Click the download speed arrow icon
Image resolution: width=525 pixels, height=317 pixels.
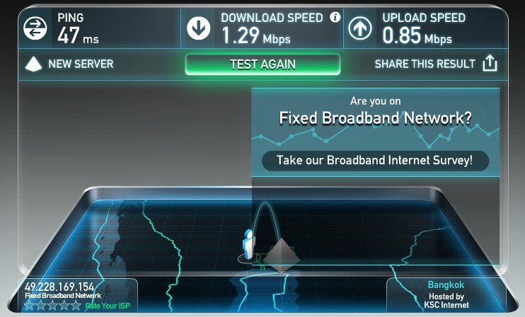(x=199, y=28)
